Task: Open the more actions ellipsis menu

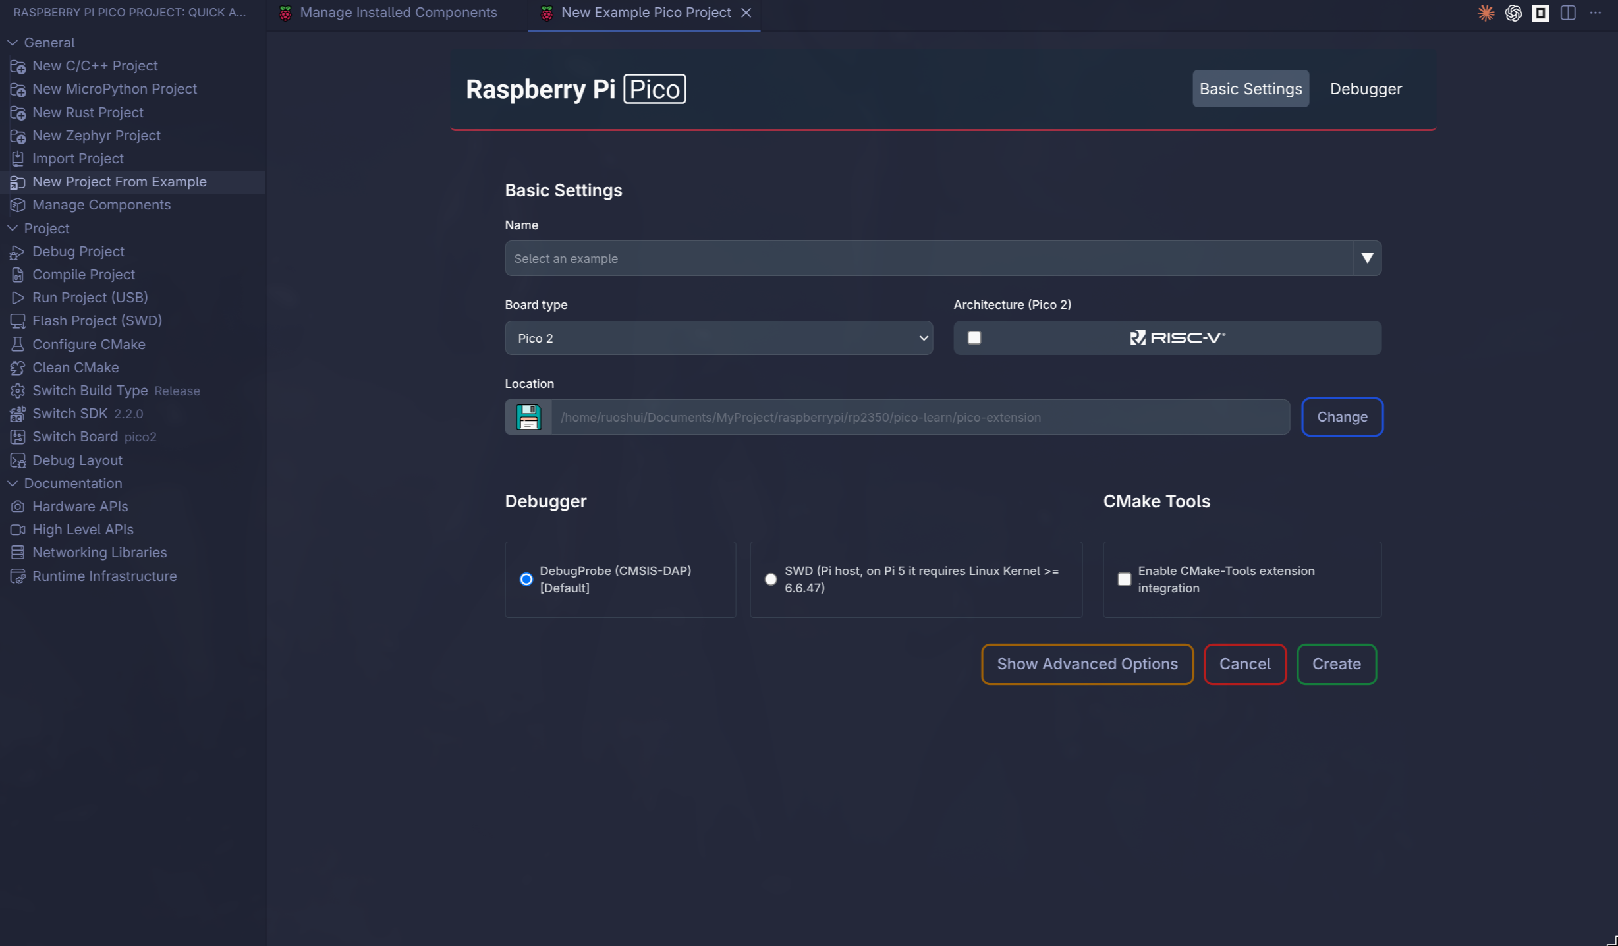Action: pyautogui.click(x=1595, y=13)
